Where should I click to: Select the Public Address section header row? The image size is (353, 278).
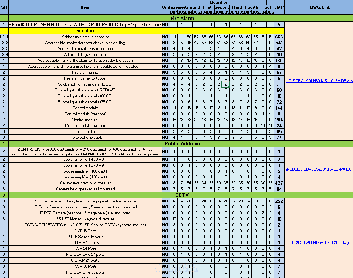[x=182, y=144]
